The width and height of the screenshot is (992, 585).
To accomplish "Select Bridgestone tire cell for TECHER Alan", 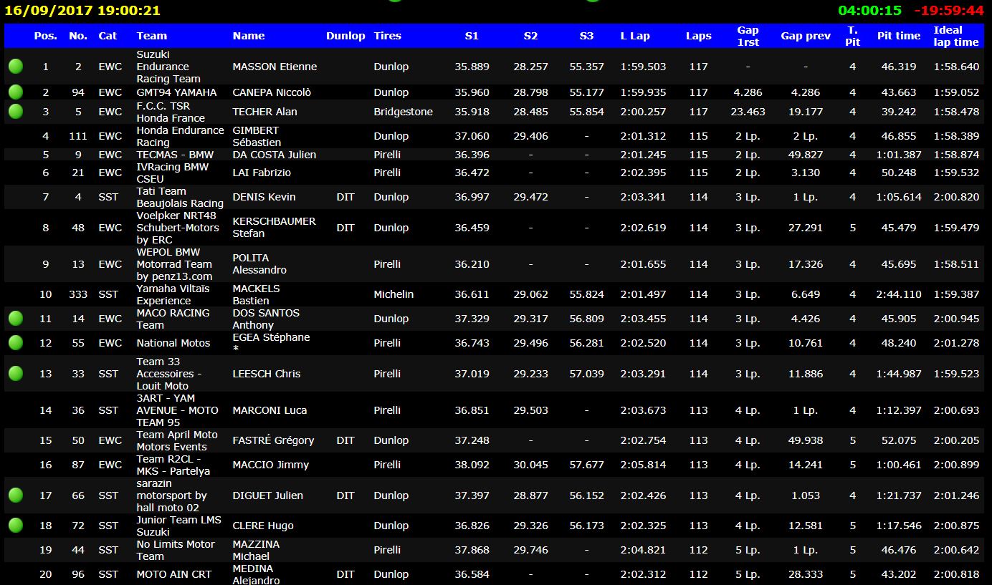I will 403,112.
